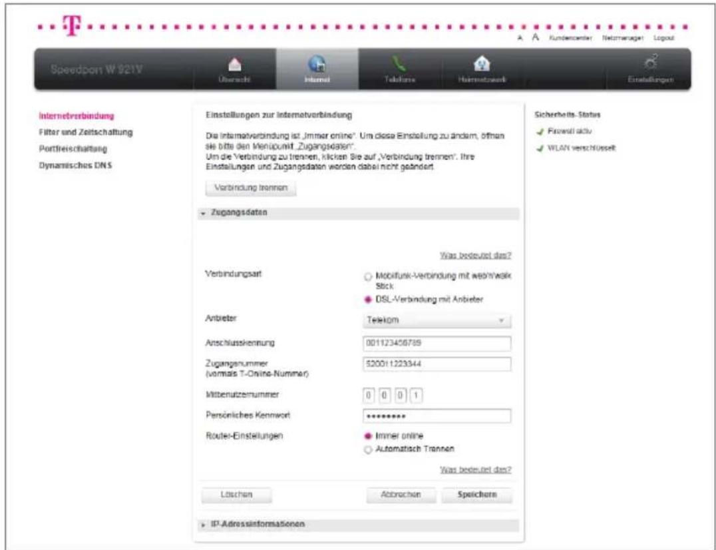The width and height of the screenshot is (716, 550).
Task: Open Internetverbindung in the sidebar
Action: point(77,116)
